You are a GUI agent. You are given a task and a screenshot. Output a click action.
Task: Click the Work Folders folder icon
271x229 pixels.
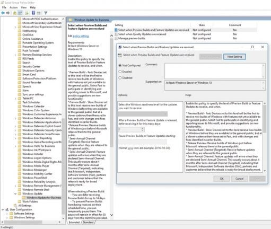(x=20, y=201)
